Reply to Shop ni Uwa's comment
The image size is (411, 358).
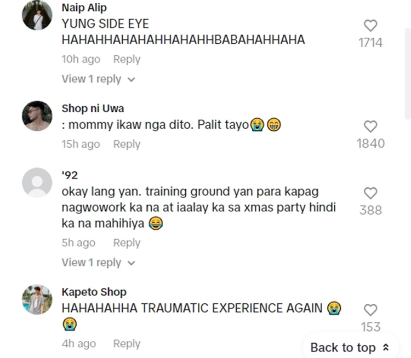click(127, 144)
